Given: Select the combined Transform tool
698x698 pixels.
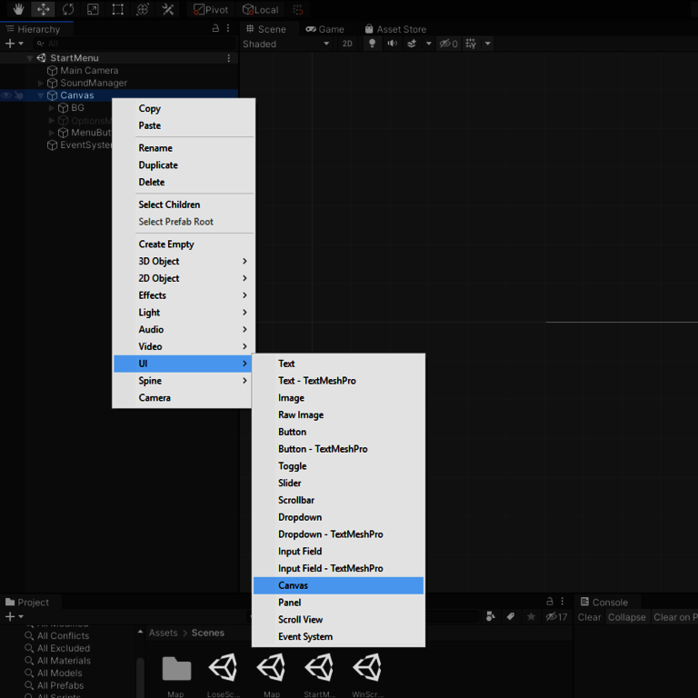Looking at the screenshot, I should [x=143, y=9].
